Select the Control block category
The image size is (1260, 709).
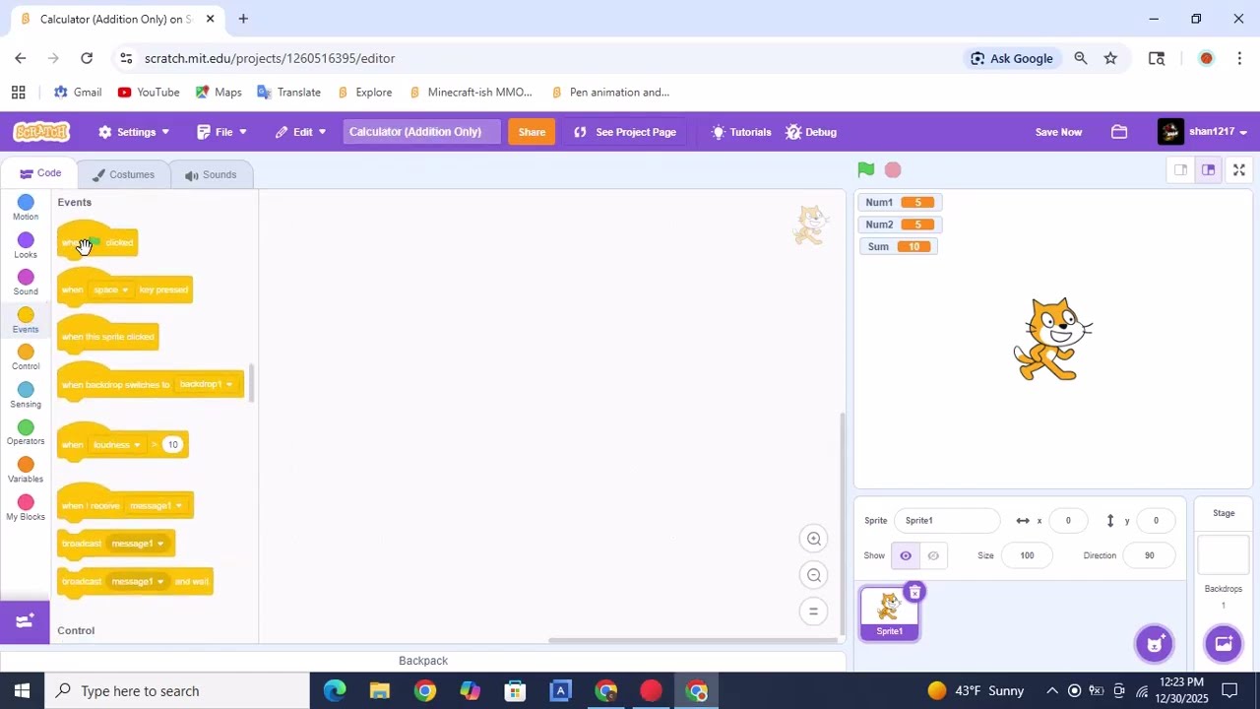(26, 357)
